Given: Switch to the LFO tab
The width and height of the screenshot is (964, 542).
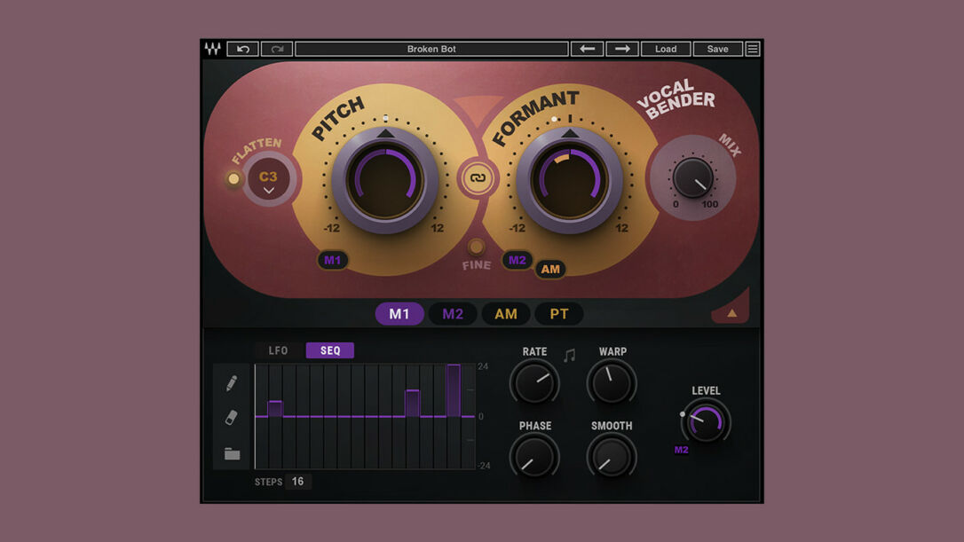Looking at the screenshot, I should click(x=277, y=350).
